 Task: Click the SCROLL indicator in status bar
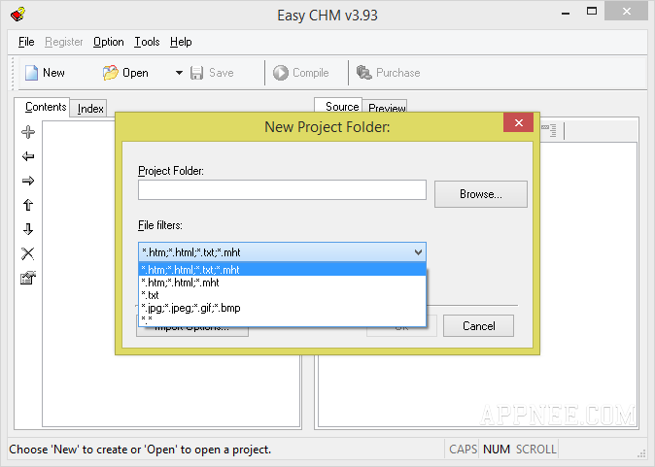535,450
